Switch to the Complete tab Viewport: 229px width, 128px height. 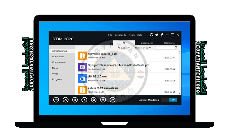[x=169, y=43]
